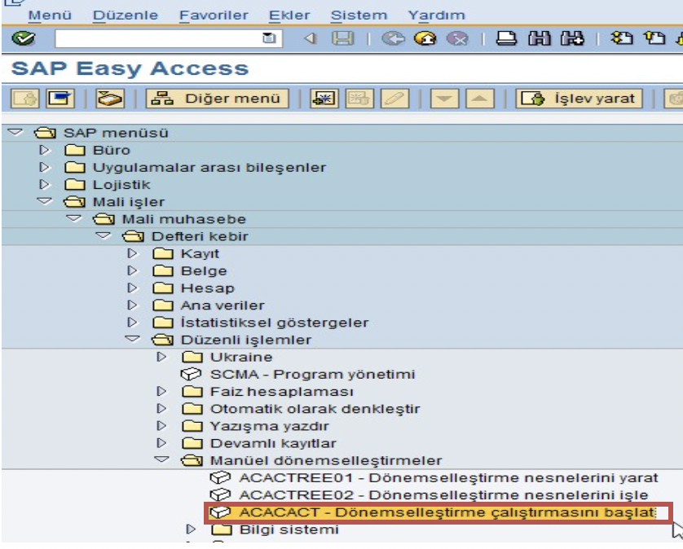Expand the Bilgi sistemi folder
The image size is (683, 549).
pos(191,529)
